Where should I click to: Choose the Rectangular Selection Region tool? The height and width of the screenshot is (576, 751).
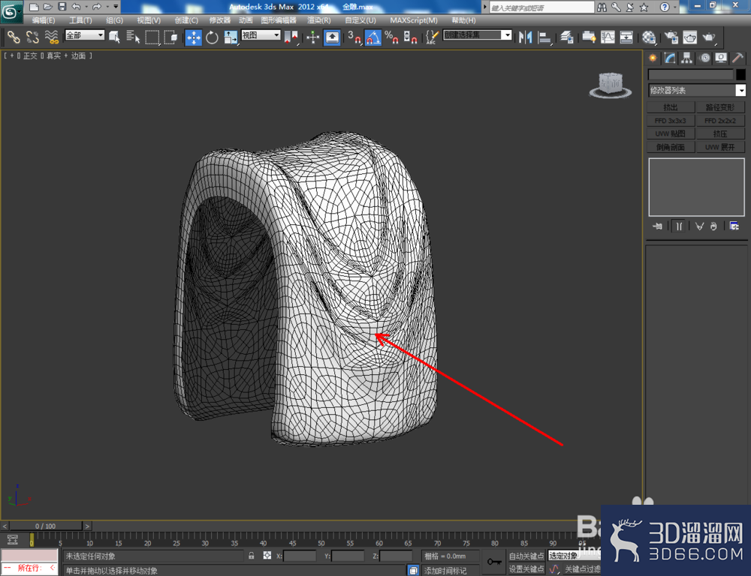click(152, 37)
